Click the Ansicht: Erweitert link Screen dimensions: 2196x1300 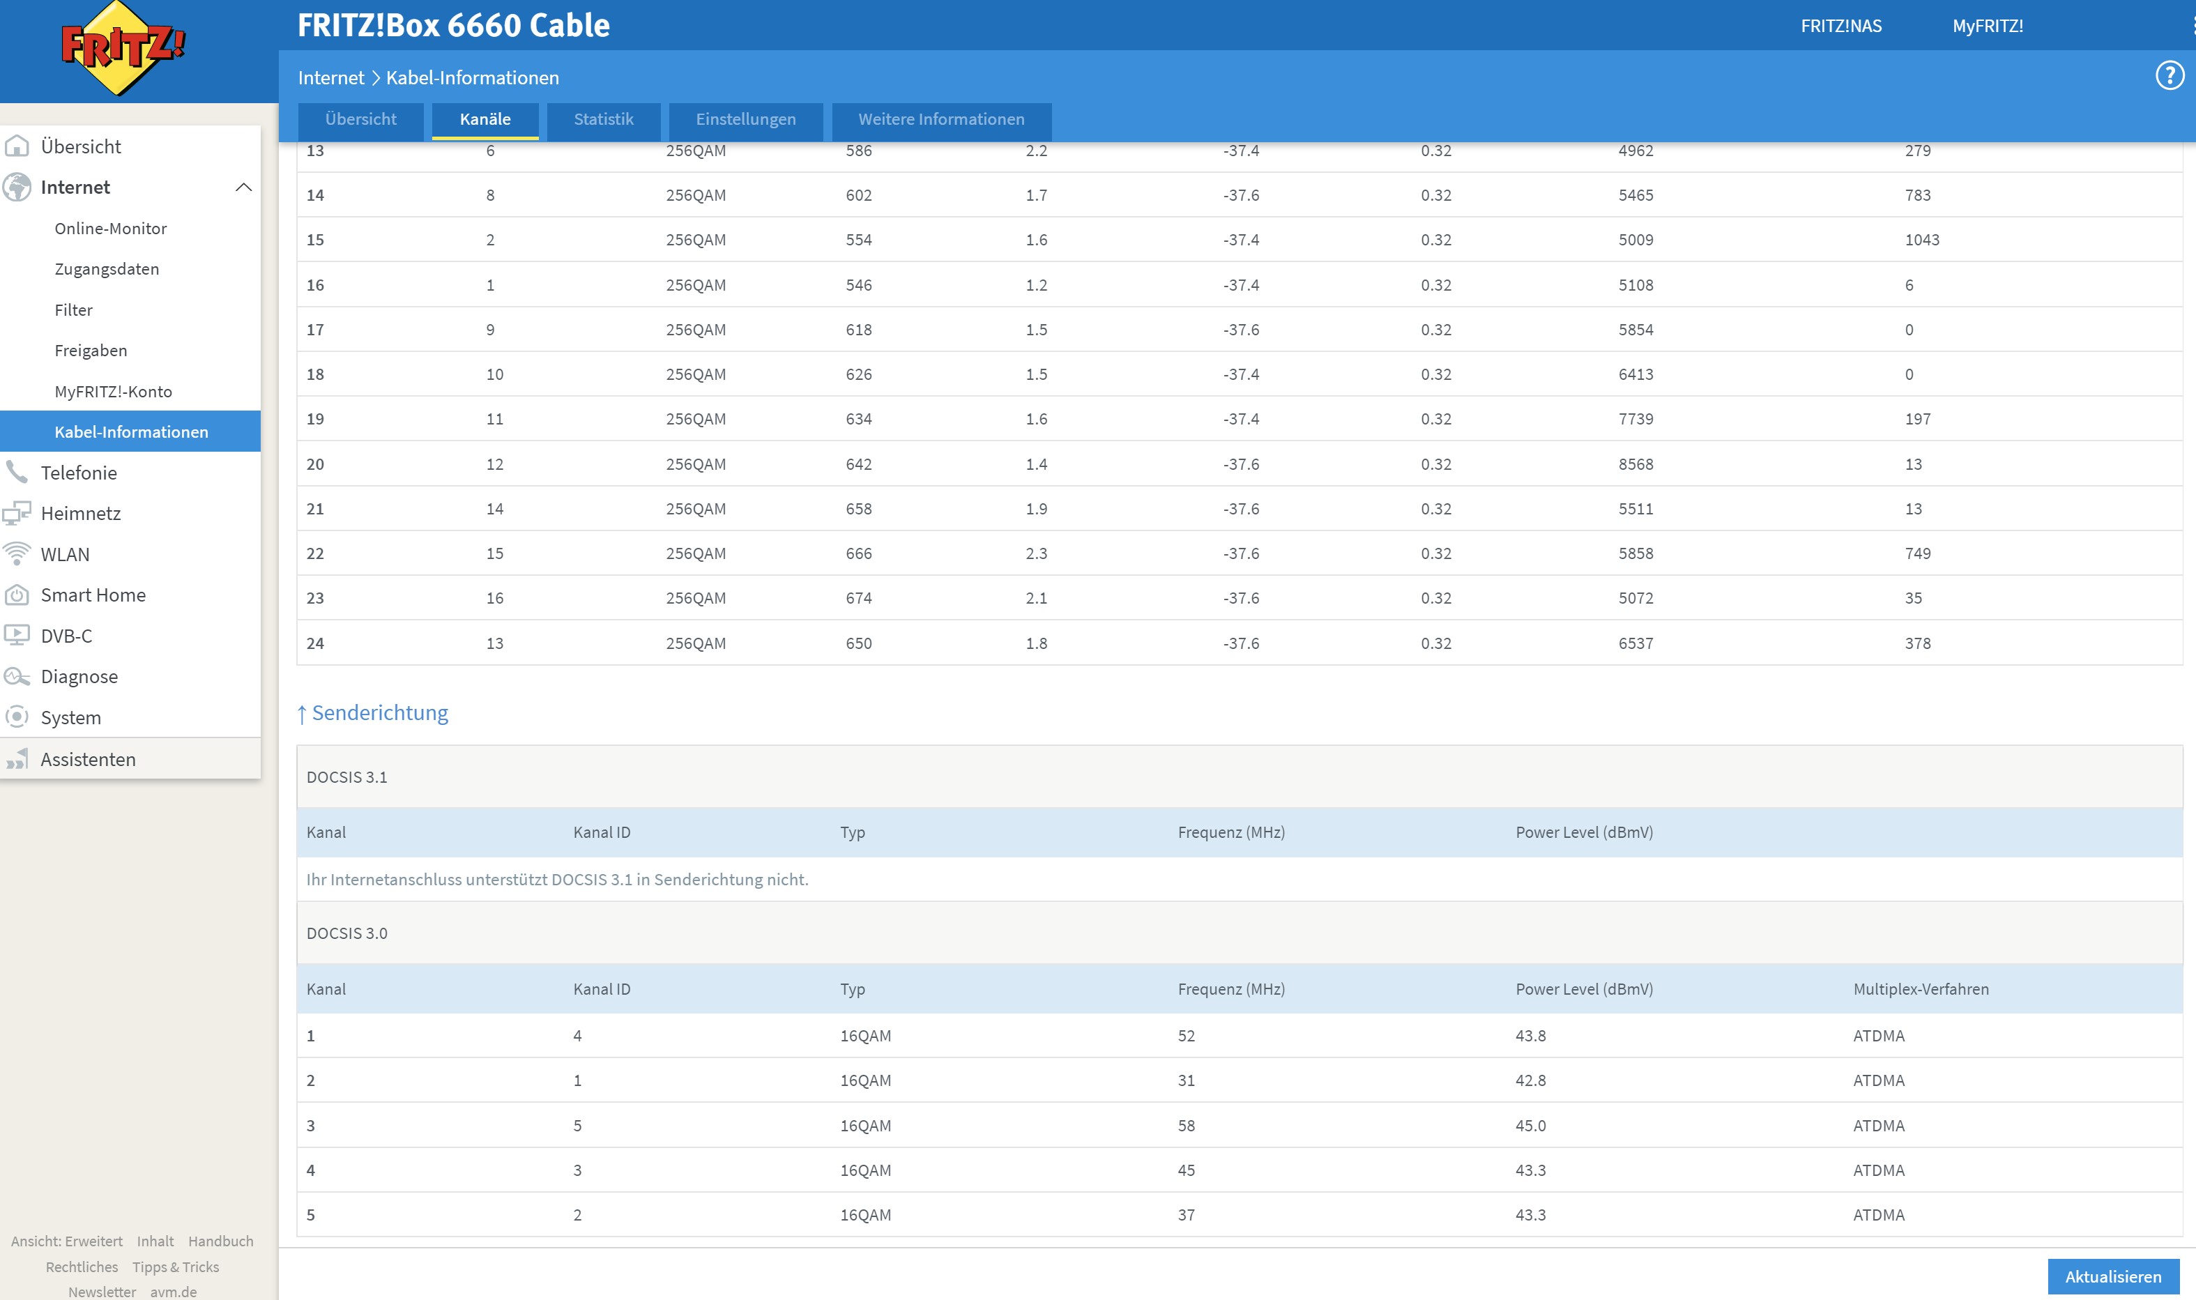66,1241
